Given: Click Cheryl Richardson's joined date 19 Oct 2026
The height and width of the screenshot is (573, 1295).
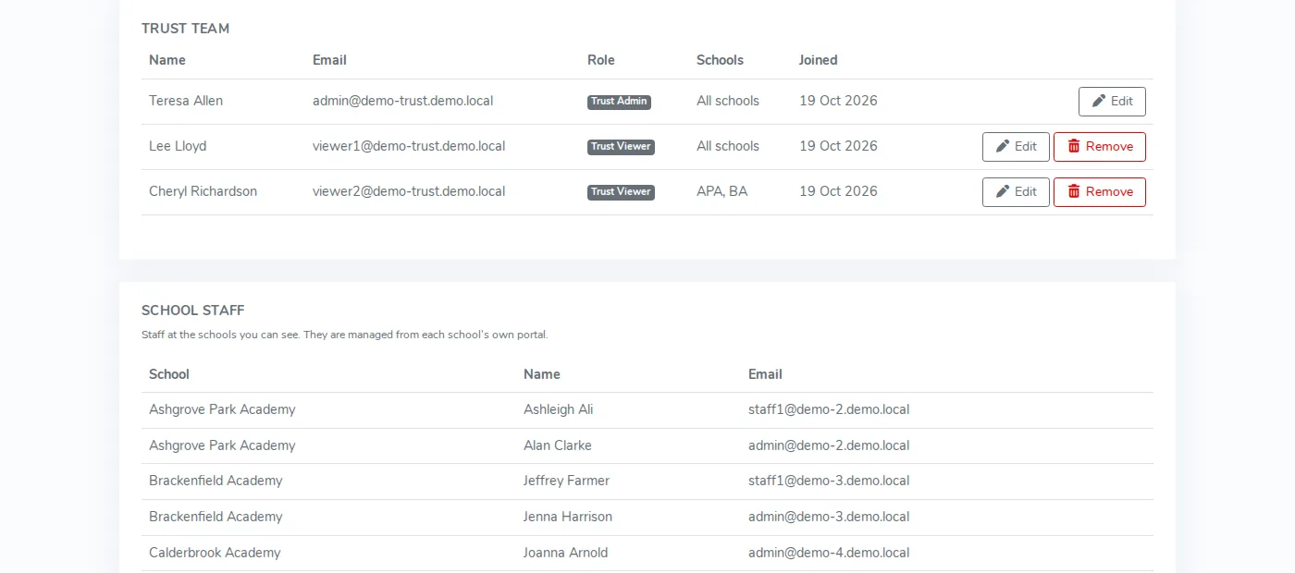Looking at the screenshot, I should pos(838,191).
